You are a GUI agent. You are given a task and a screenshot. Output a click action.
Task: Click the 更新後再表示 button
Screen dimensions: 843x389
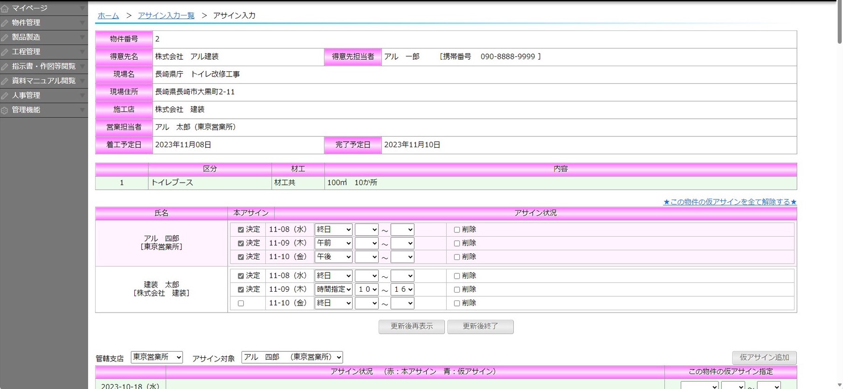click(x=412, y=327)
